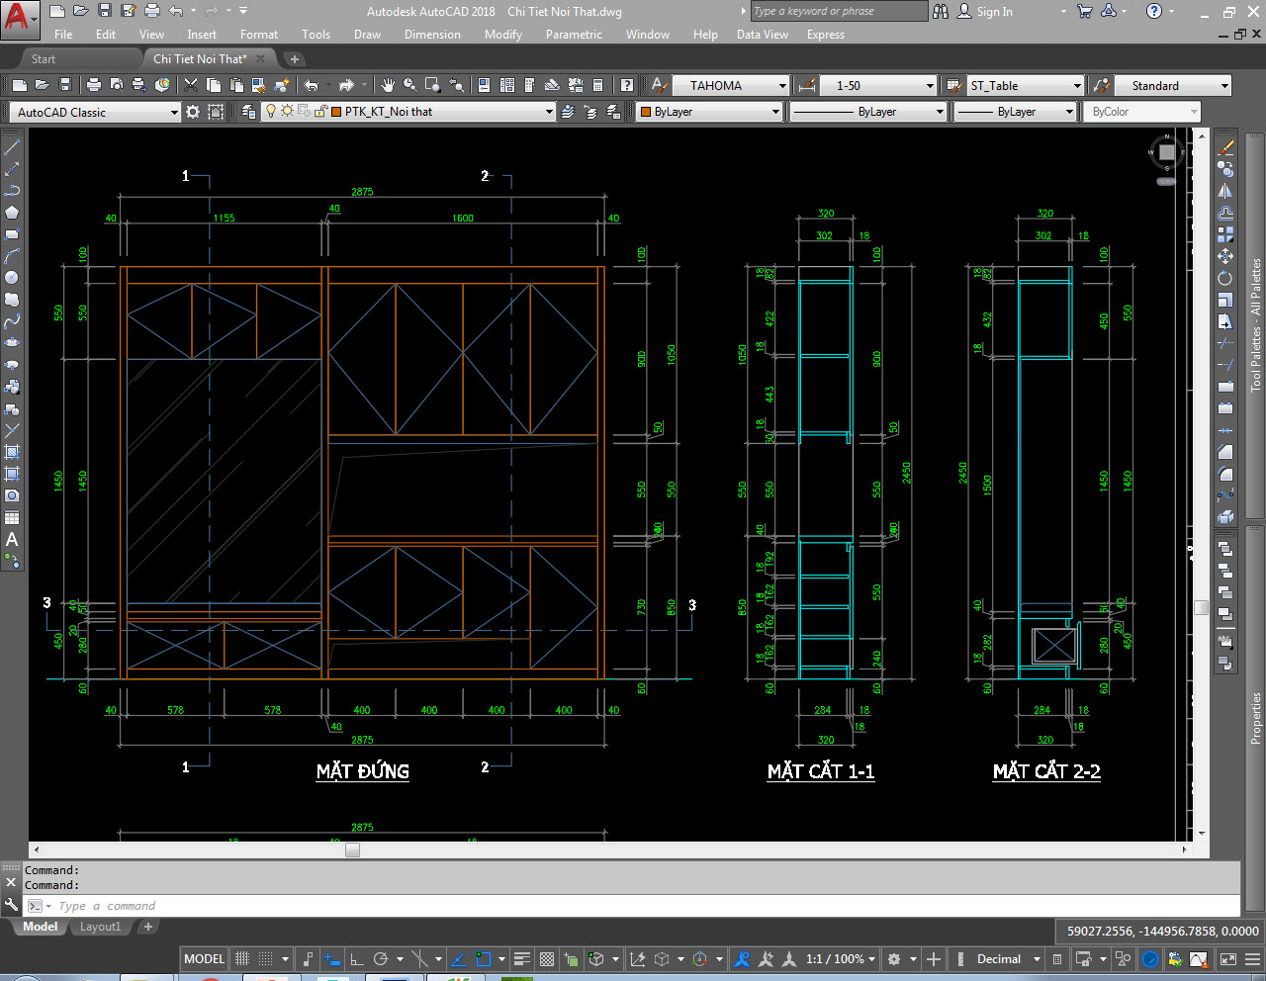Click the keyword search box
Image resolution: width=1266 pixels, height=981 pixels.
point(839,12)
